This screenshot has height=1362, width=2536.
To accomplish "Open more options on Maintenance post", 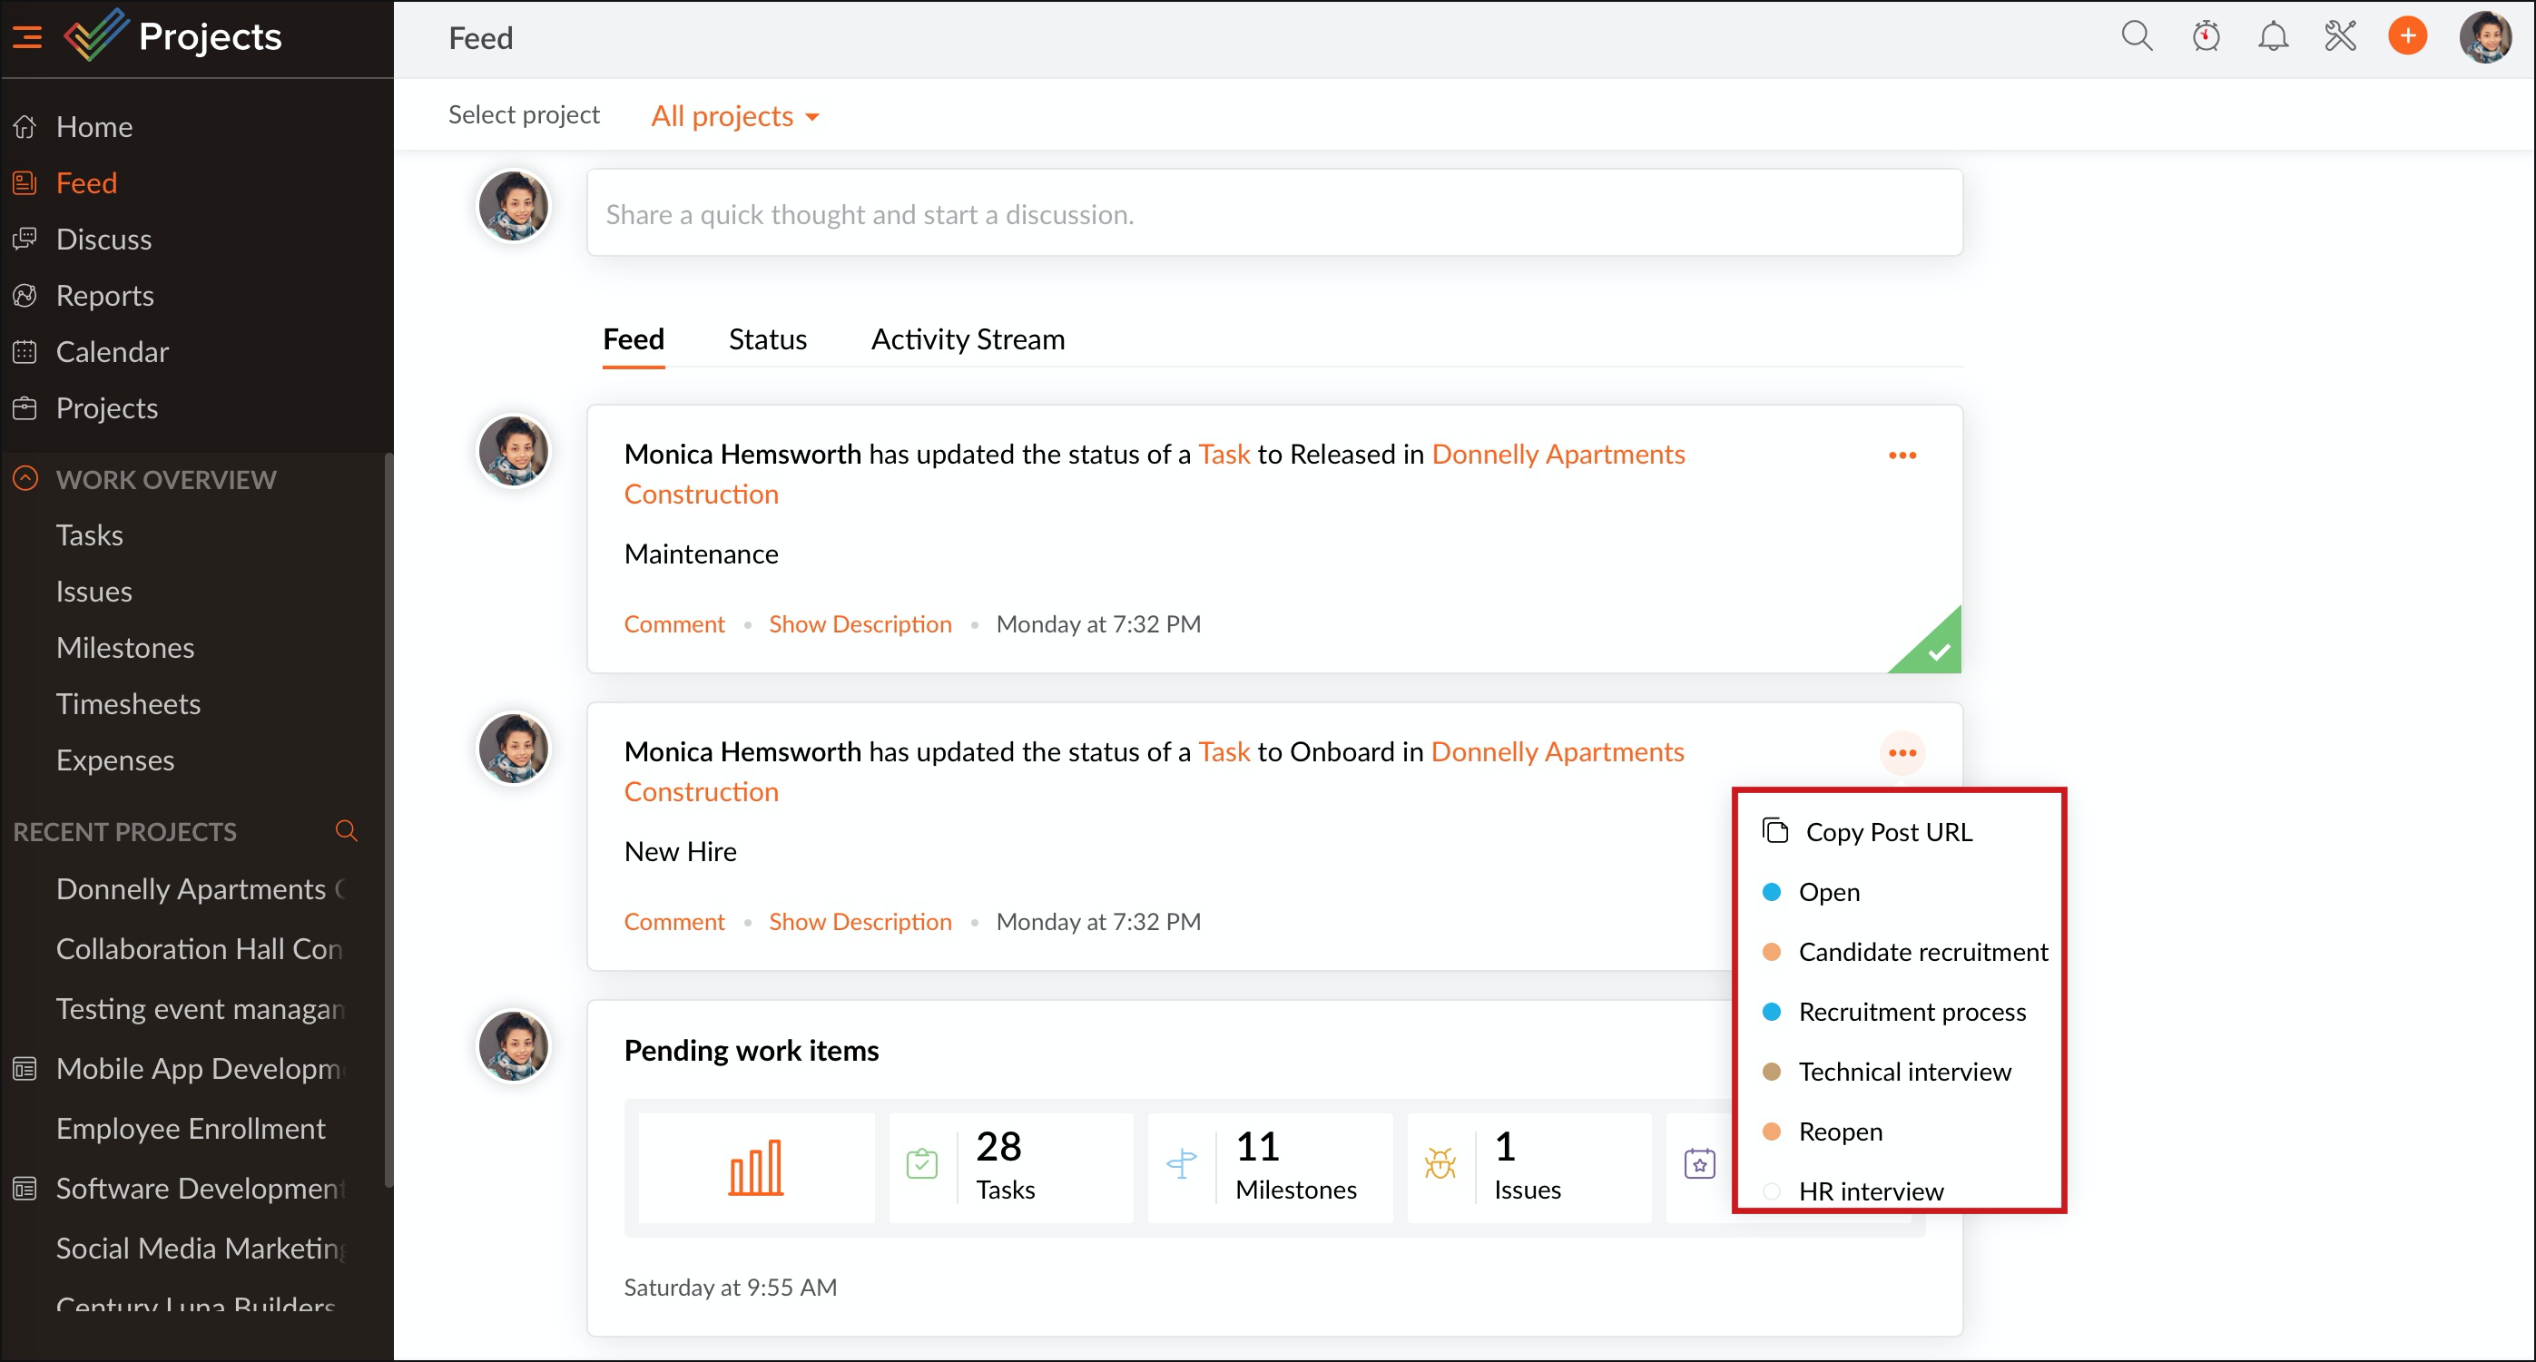I will (x=1902, y=456).
